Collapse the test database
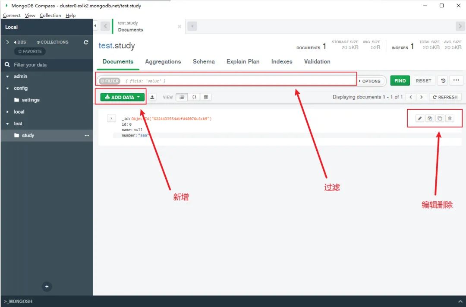The height and width of the screenshot is (307, 466). pos(7,124)
